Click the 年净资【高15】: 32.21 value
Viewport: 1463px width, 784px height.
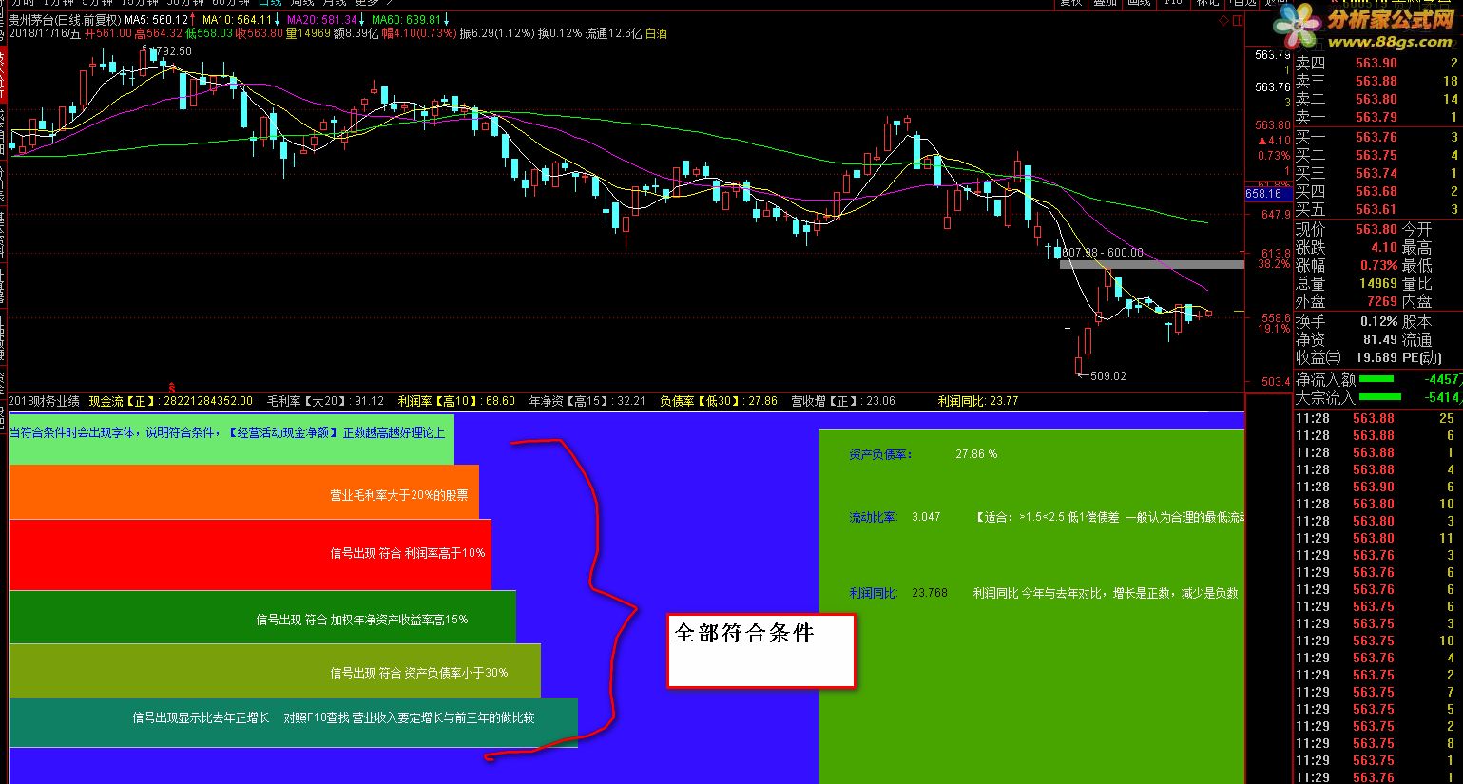[x=587, y=401]
